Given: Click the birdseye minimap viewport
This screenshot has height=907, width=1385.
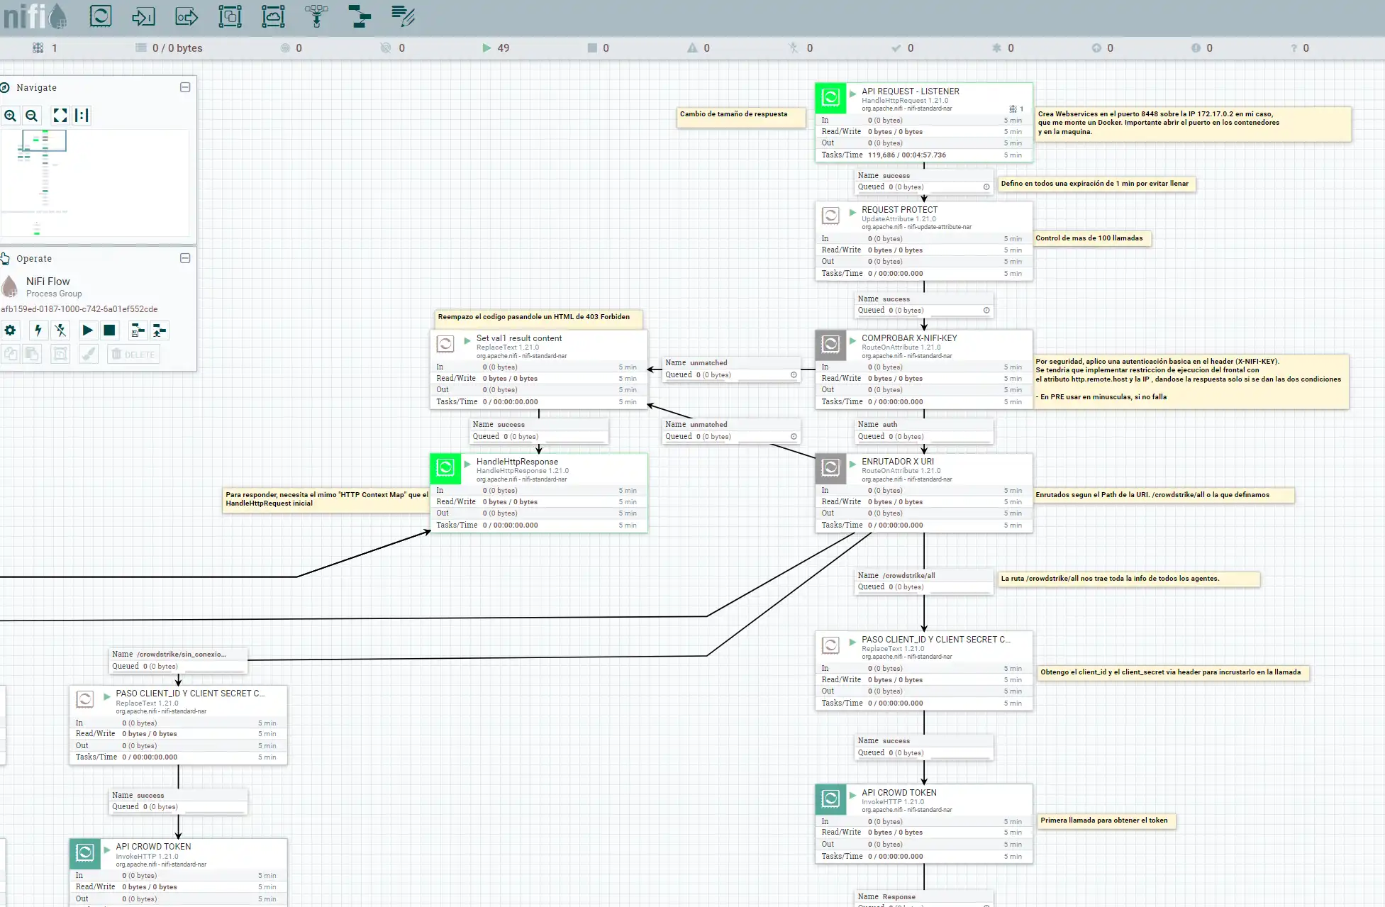Looking at the screenshot, I should tap(44, 140).
